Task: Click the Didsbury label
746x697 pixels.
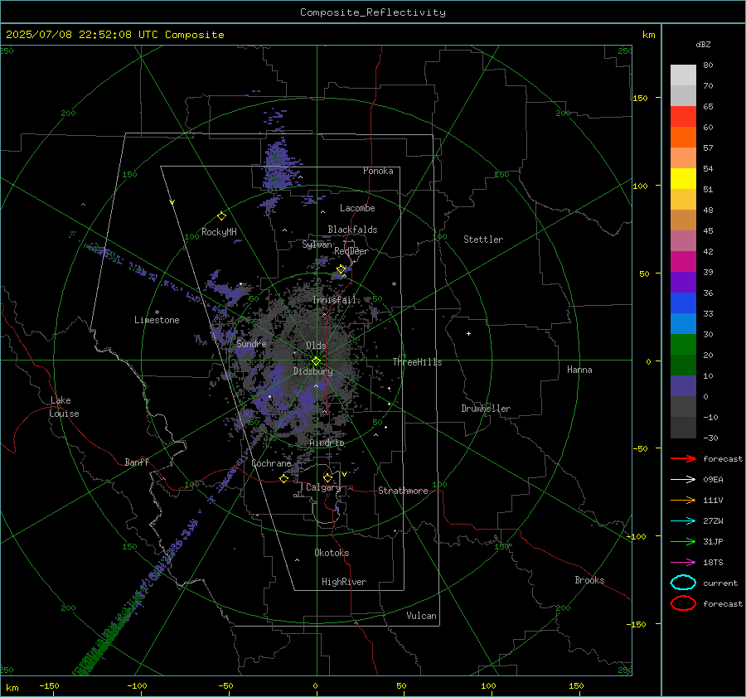Action: pyautogui.click(x=312, y=371)
